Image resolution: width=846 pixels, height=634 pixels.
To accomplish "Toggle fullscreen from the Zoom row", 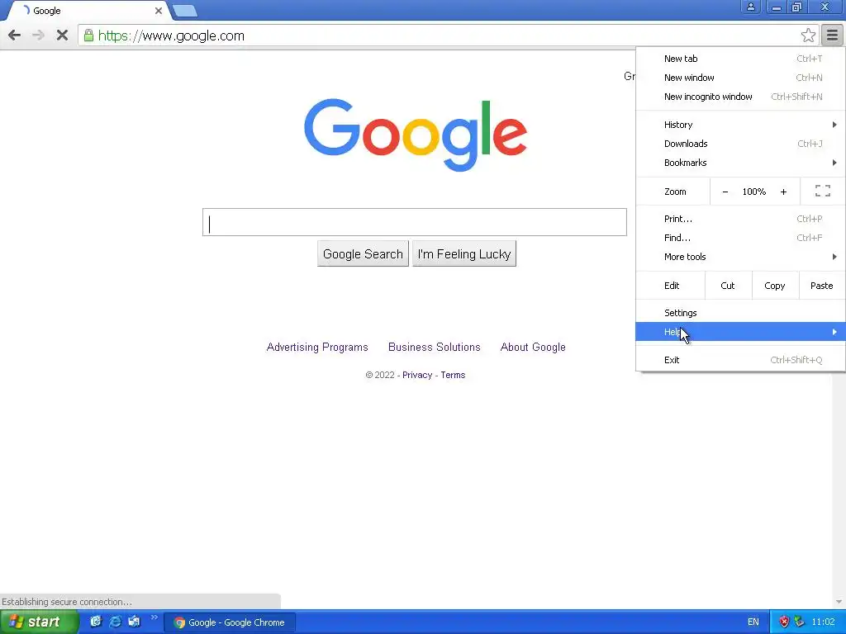I will [823, 191].
